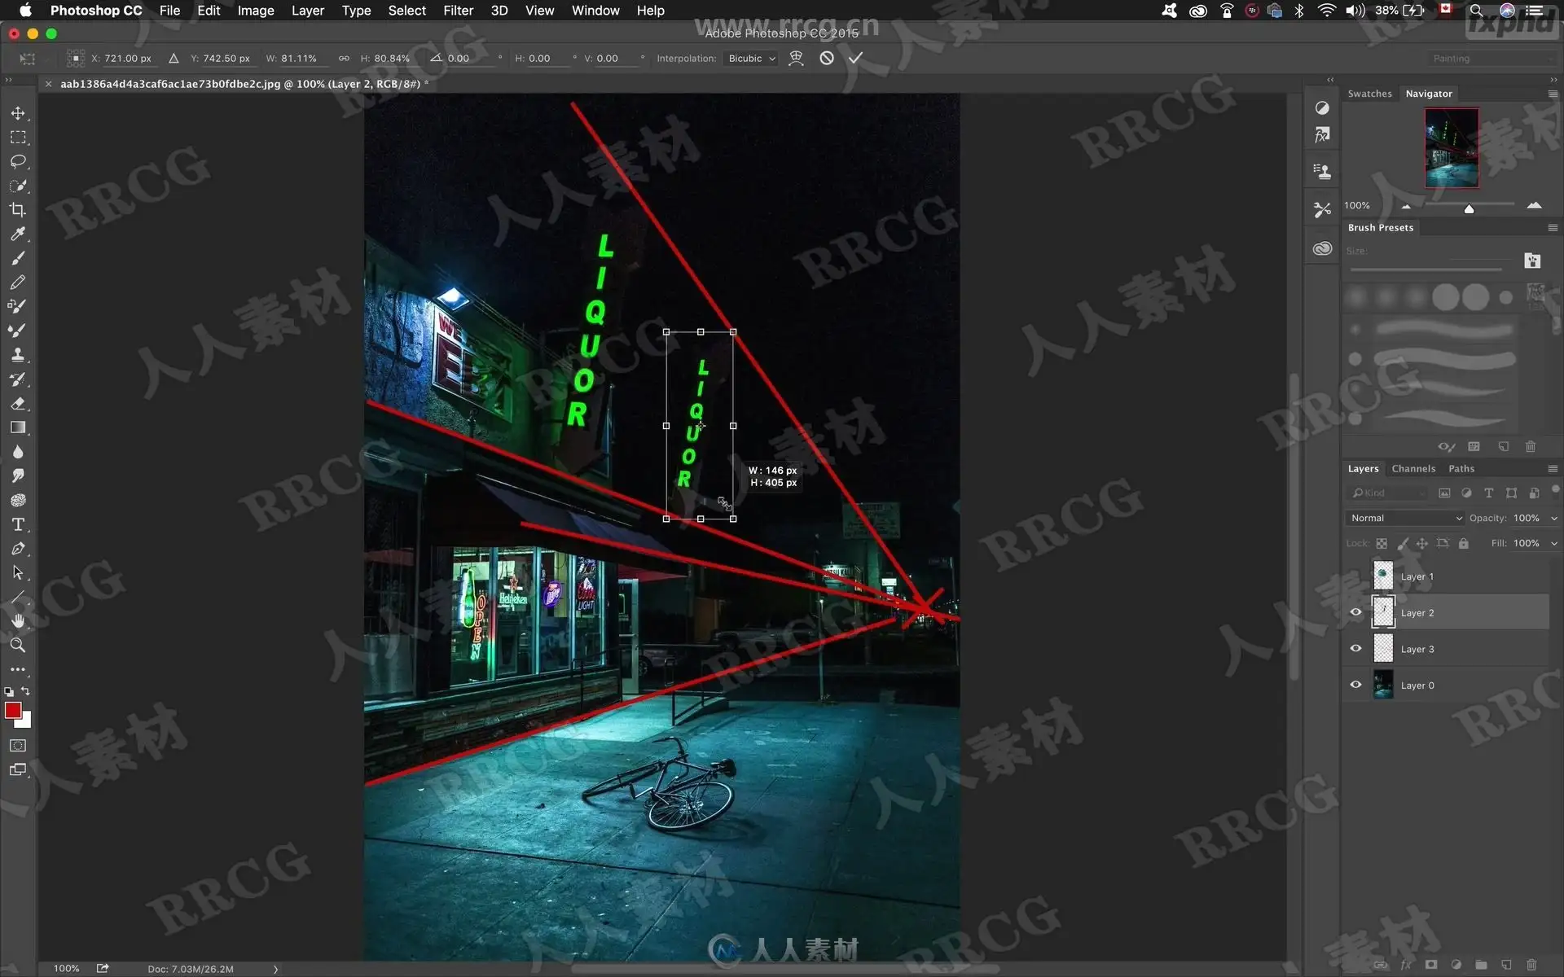Screen dimensions: 1564x977
Task: Select the Crop tool
Action: pyautogui.click(x=17, y=210)
